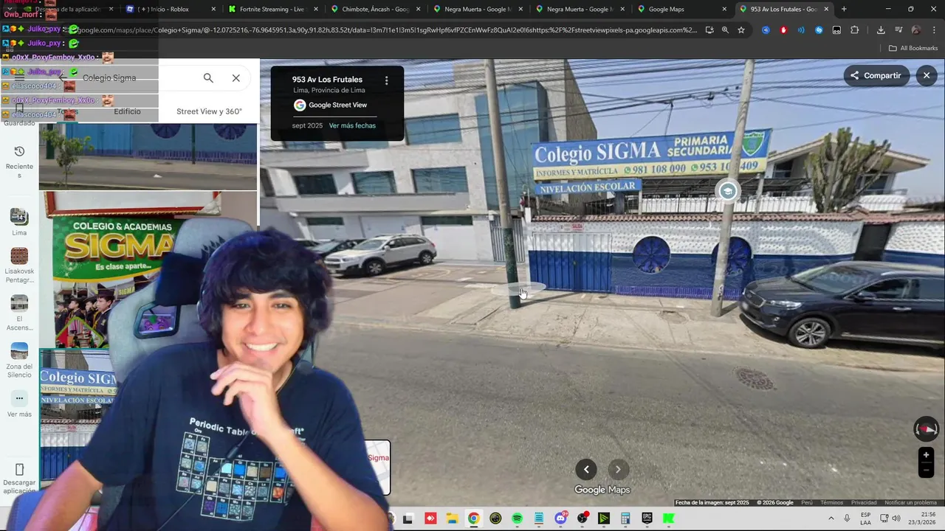The width and height of the screenshot is (945, 531).
Task: Open File Explorer from the taskbar
Action: point(451,518)
